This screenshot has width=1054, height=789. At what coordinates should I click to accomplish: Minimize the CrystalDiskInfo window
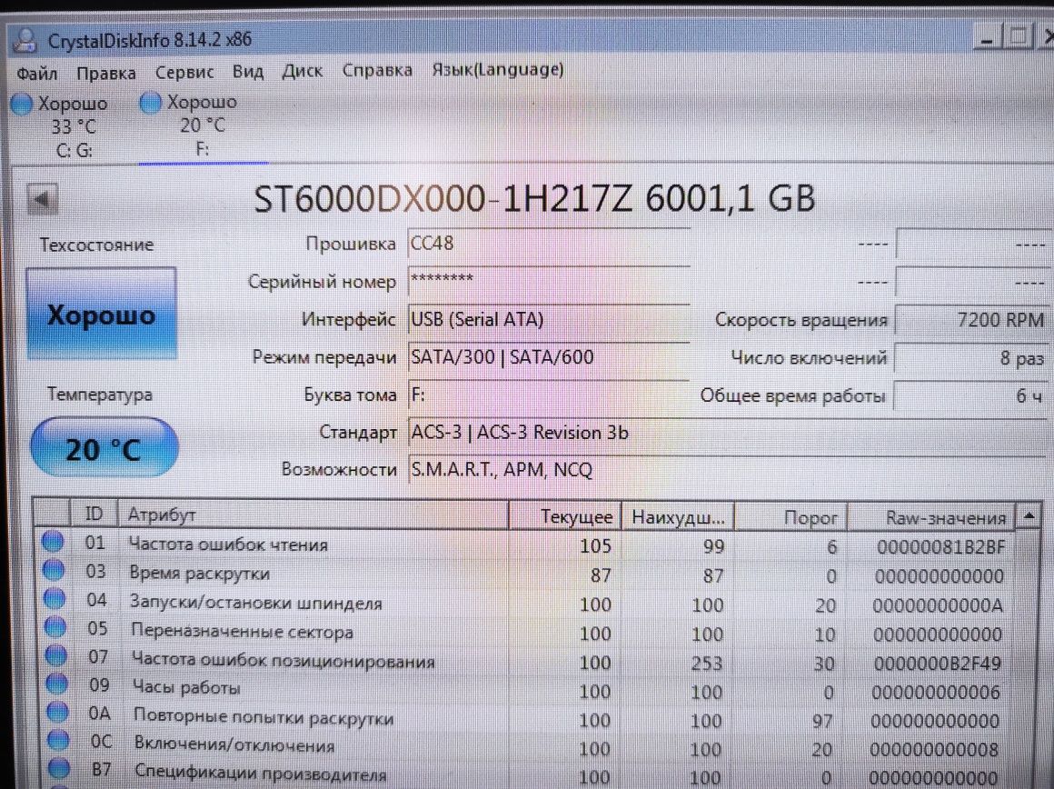[x=987, y=36]
